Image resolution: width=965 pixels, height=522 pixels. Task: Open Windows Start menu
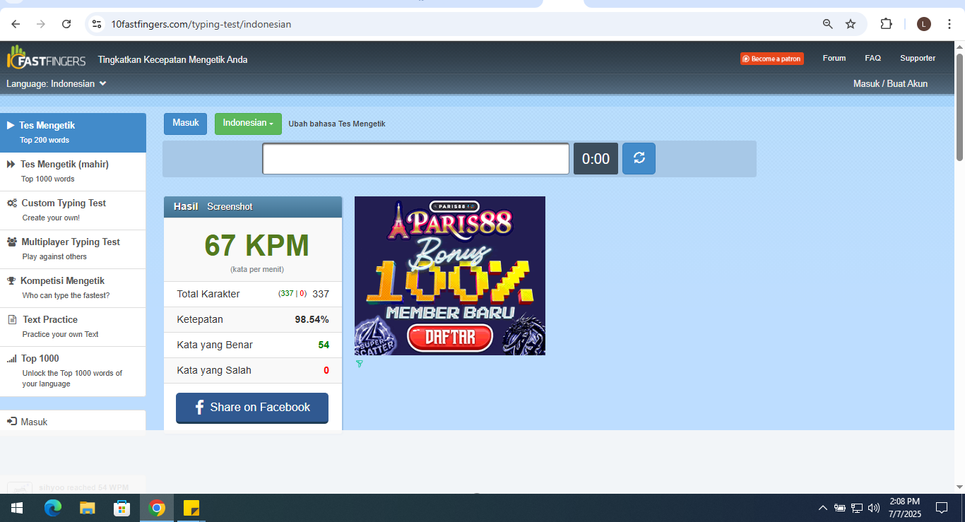[x=17, y=508]
